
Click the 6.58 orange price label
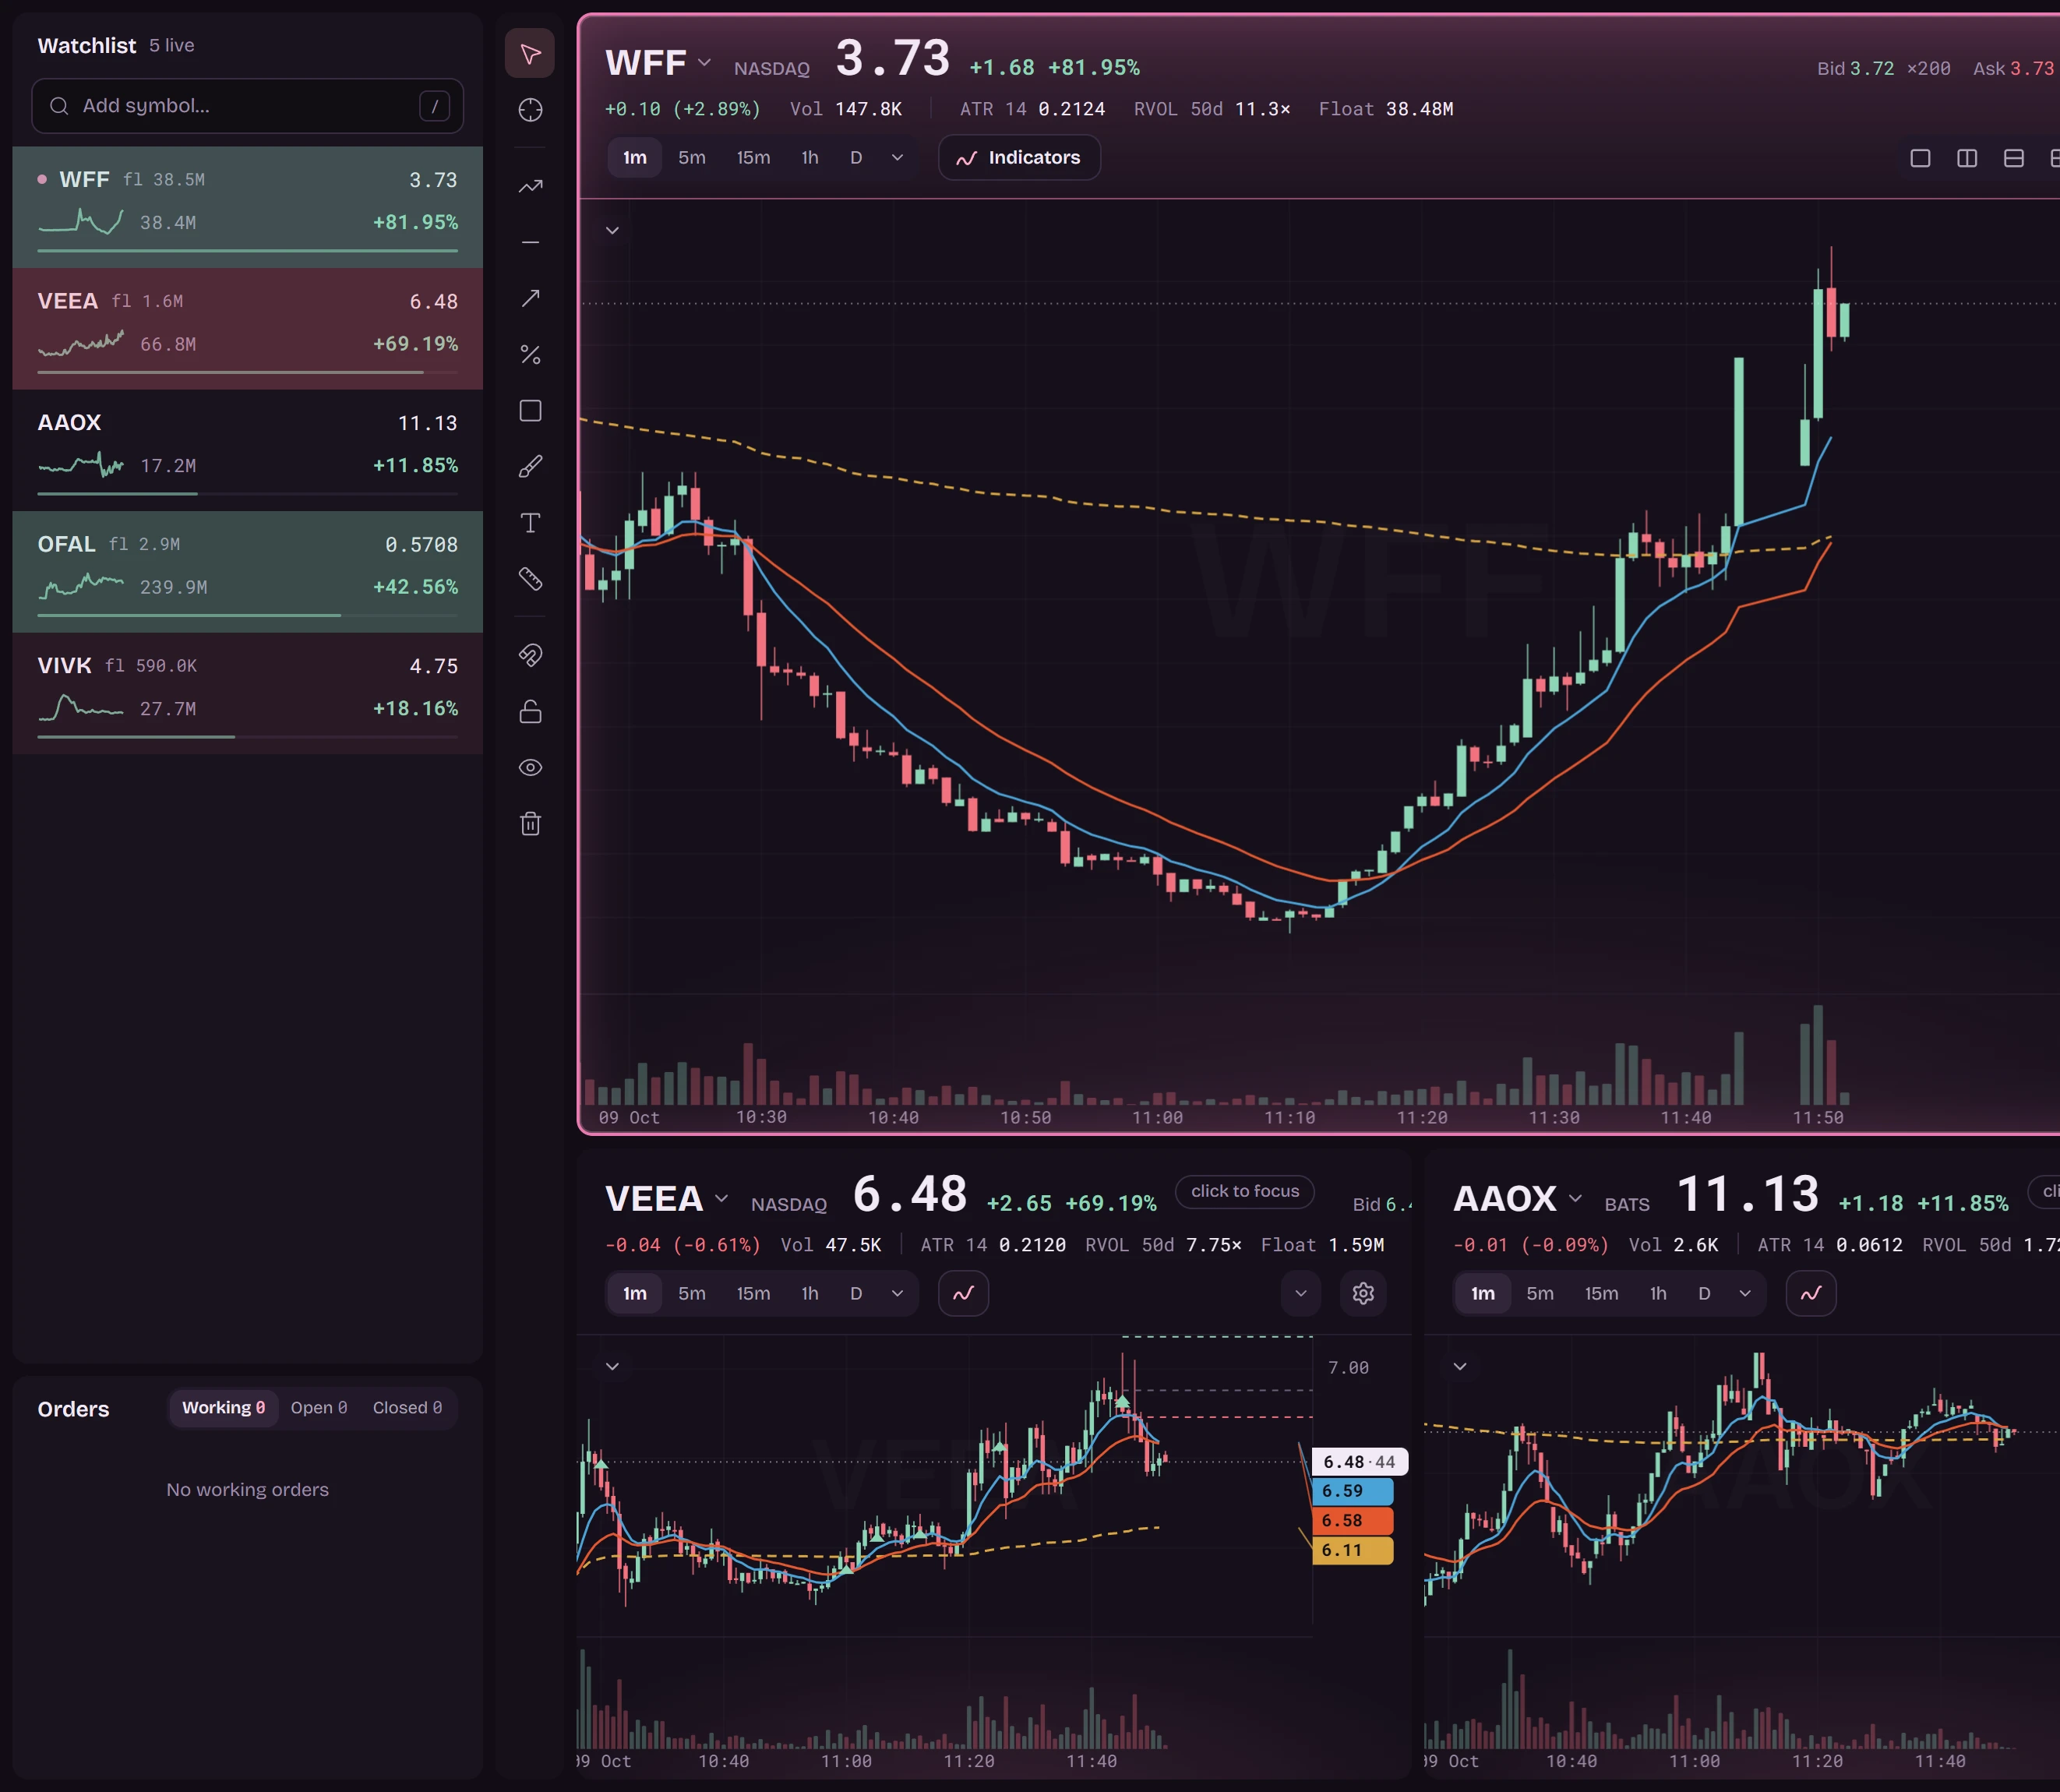click(x=1353, y=1520)
